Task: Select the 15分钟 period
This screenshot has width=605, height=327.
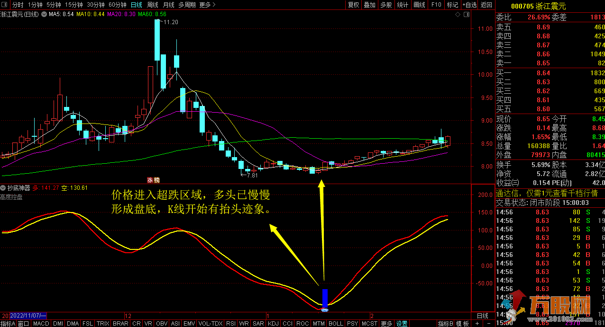Action: click(x=74, y=5)
